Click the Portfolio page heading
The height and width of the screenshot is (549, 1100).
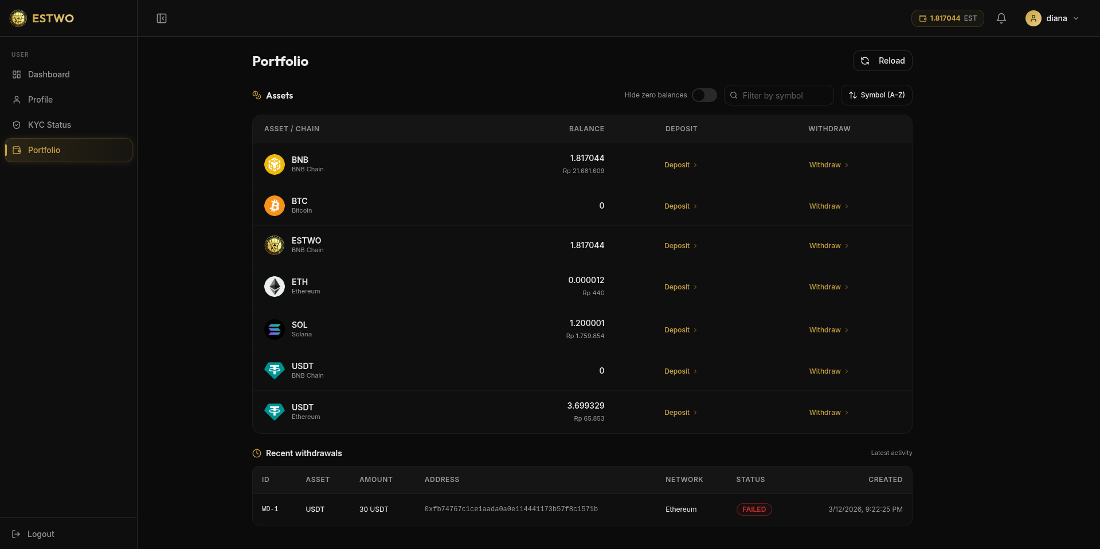pyautogui.click(x=280, y=61)
